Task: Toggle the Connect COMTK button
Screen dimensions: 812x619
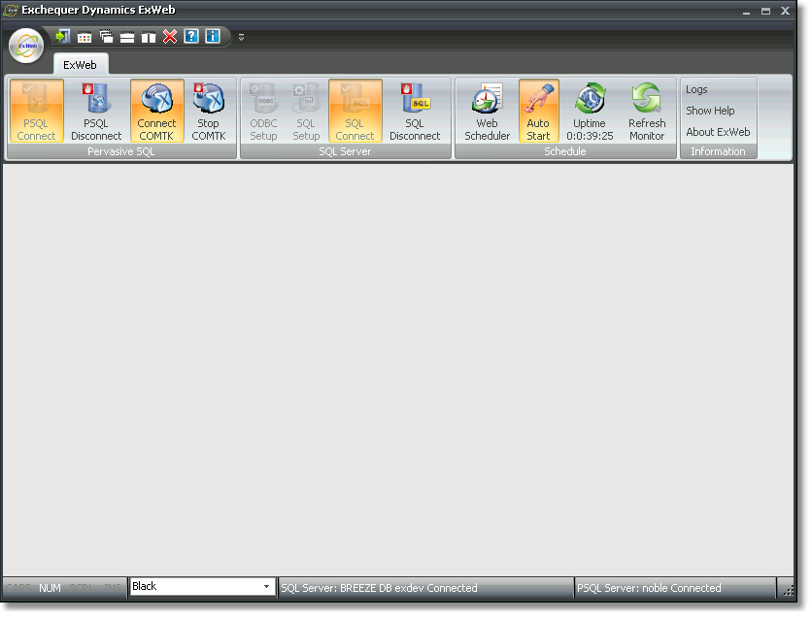Action: pyautogui.click(x=157, y=112)
